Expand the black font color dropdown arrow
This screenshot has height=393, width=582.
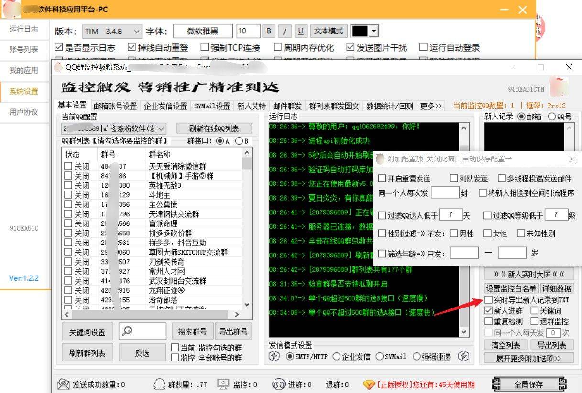pos(373,32)
